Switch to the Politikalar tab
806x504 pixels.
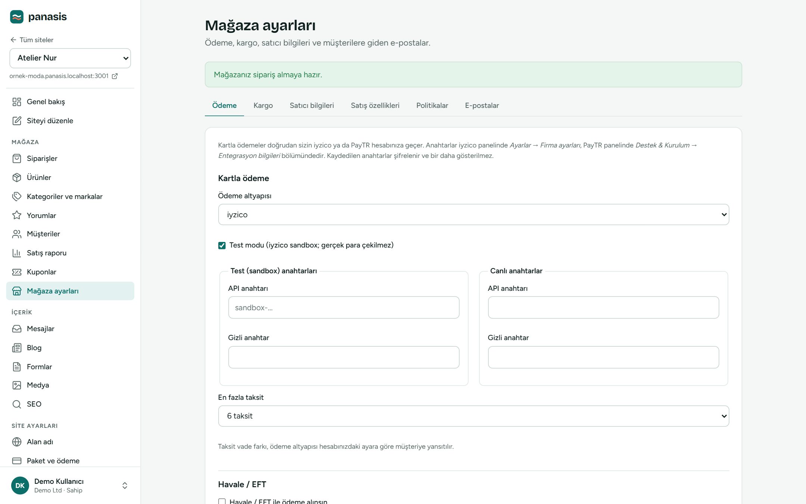pos(432,106)
